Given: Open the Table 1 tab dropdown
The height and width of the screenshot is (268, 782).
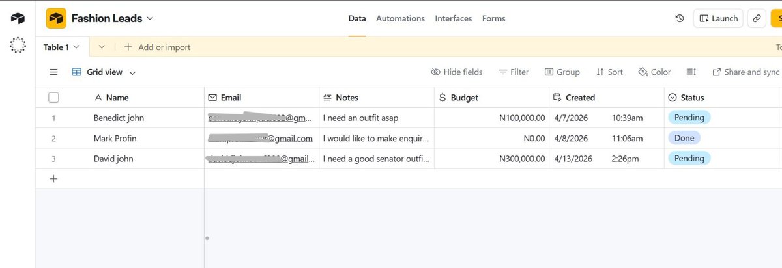Looking at the screenshot, I should (76, 47).
